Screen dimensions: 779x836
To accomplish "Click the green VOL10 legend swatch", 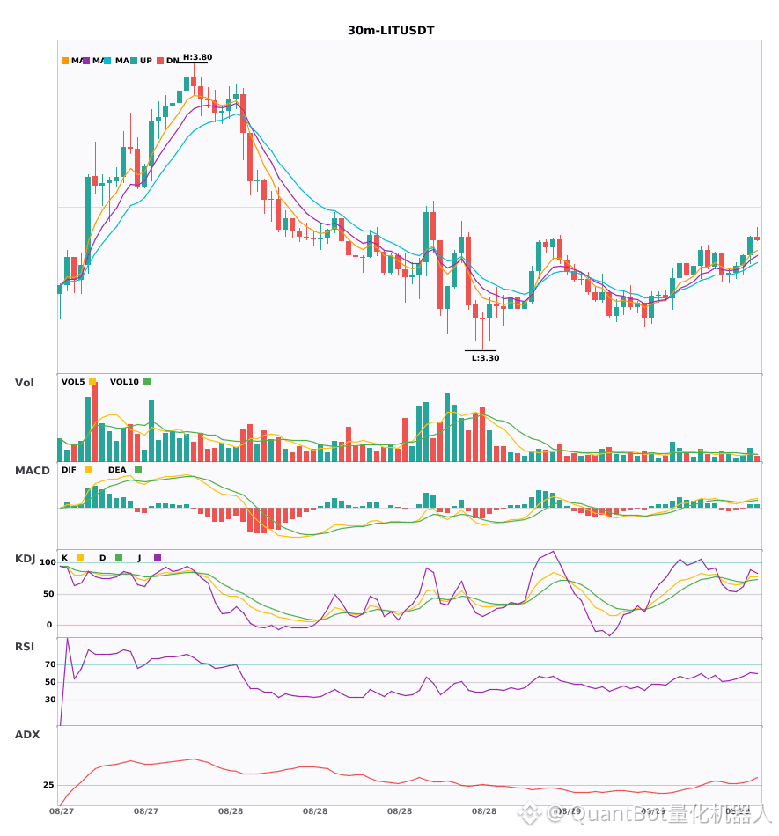I will click(147, 381).
